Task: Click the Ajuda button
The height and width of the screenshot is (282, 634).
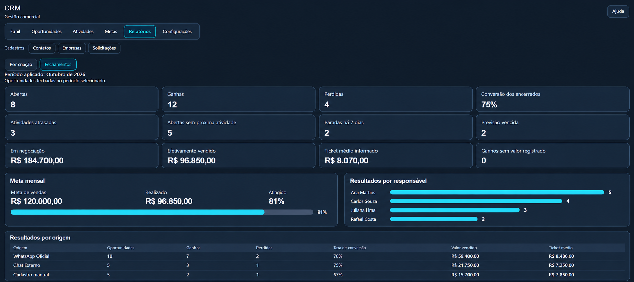Action: pos(618,11)
